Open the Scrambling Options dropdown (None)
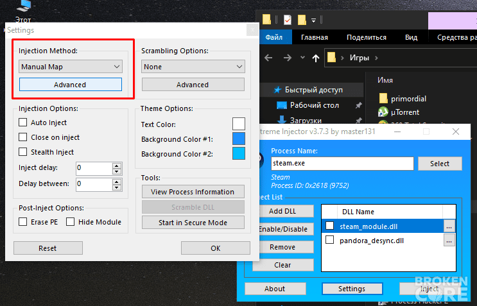This screenshot has width=477, height=306. point(193,67)
